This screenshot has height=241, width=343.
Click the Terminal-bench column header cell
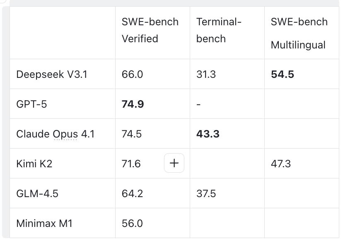(219, 30)
